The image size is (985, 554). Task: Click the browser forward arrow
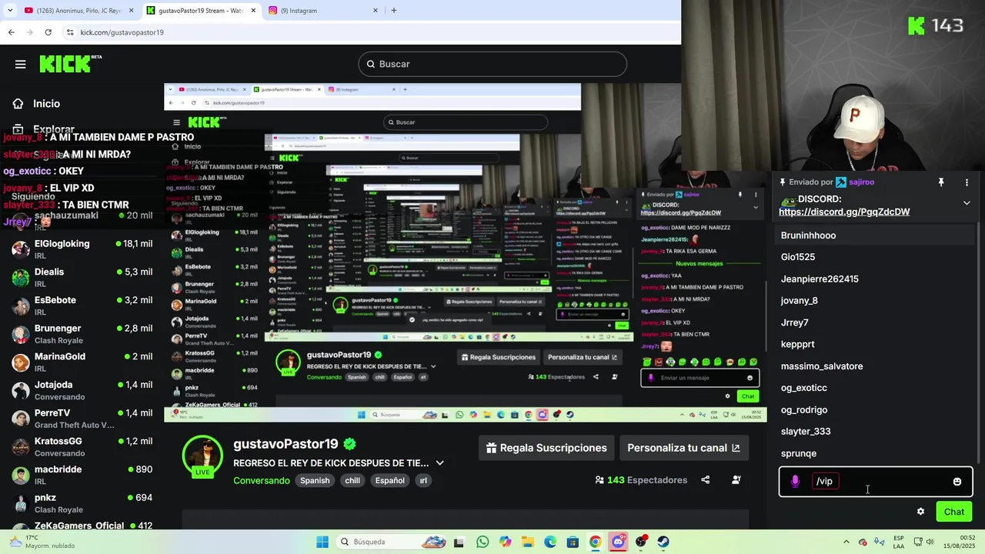pyautogui.click(x=29, y=32)
